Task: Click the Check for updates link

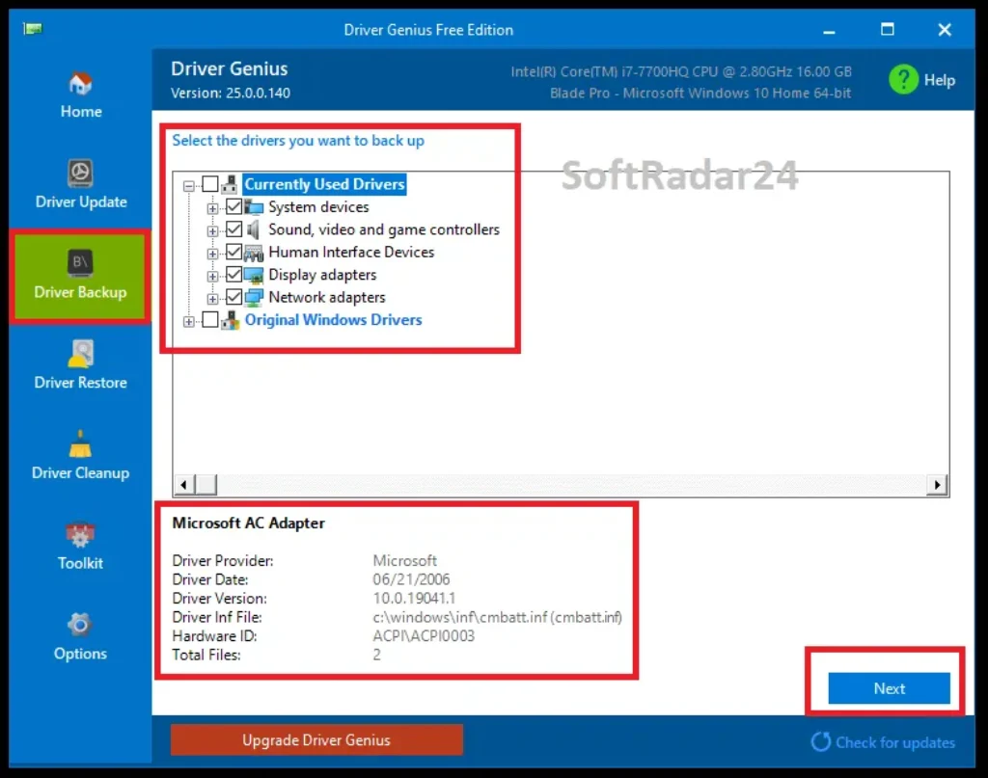Action: (x=894, y=742)
